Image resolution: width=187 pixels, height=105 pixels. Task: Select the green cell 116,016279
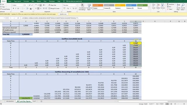click(x=26, y=98)
